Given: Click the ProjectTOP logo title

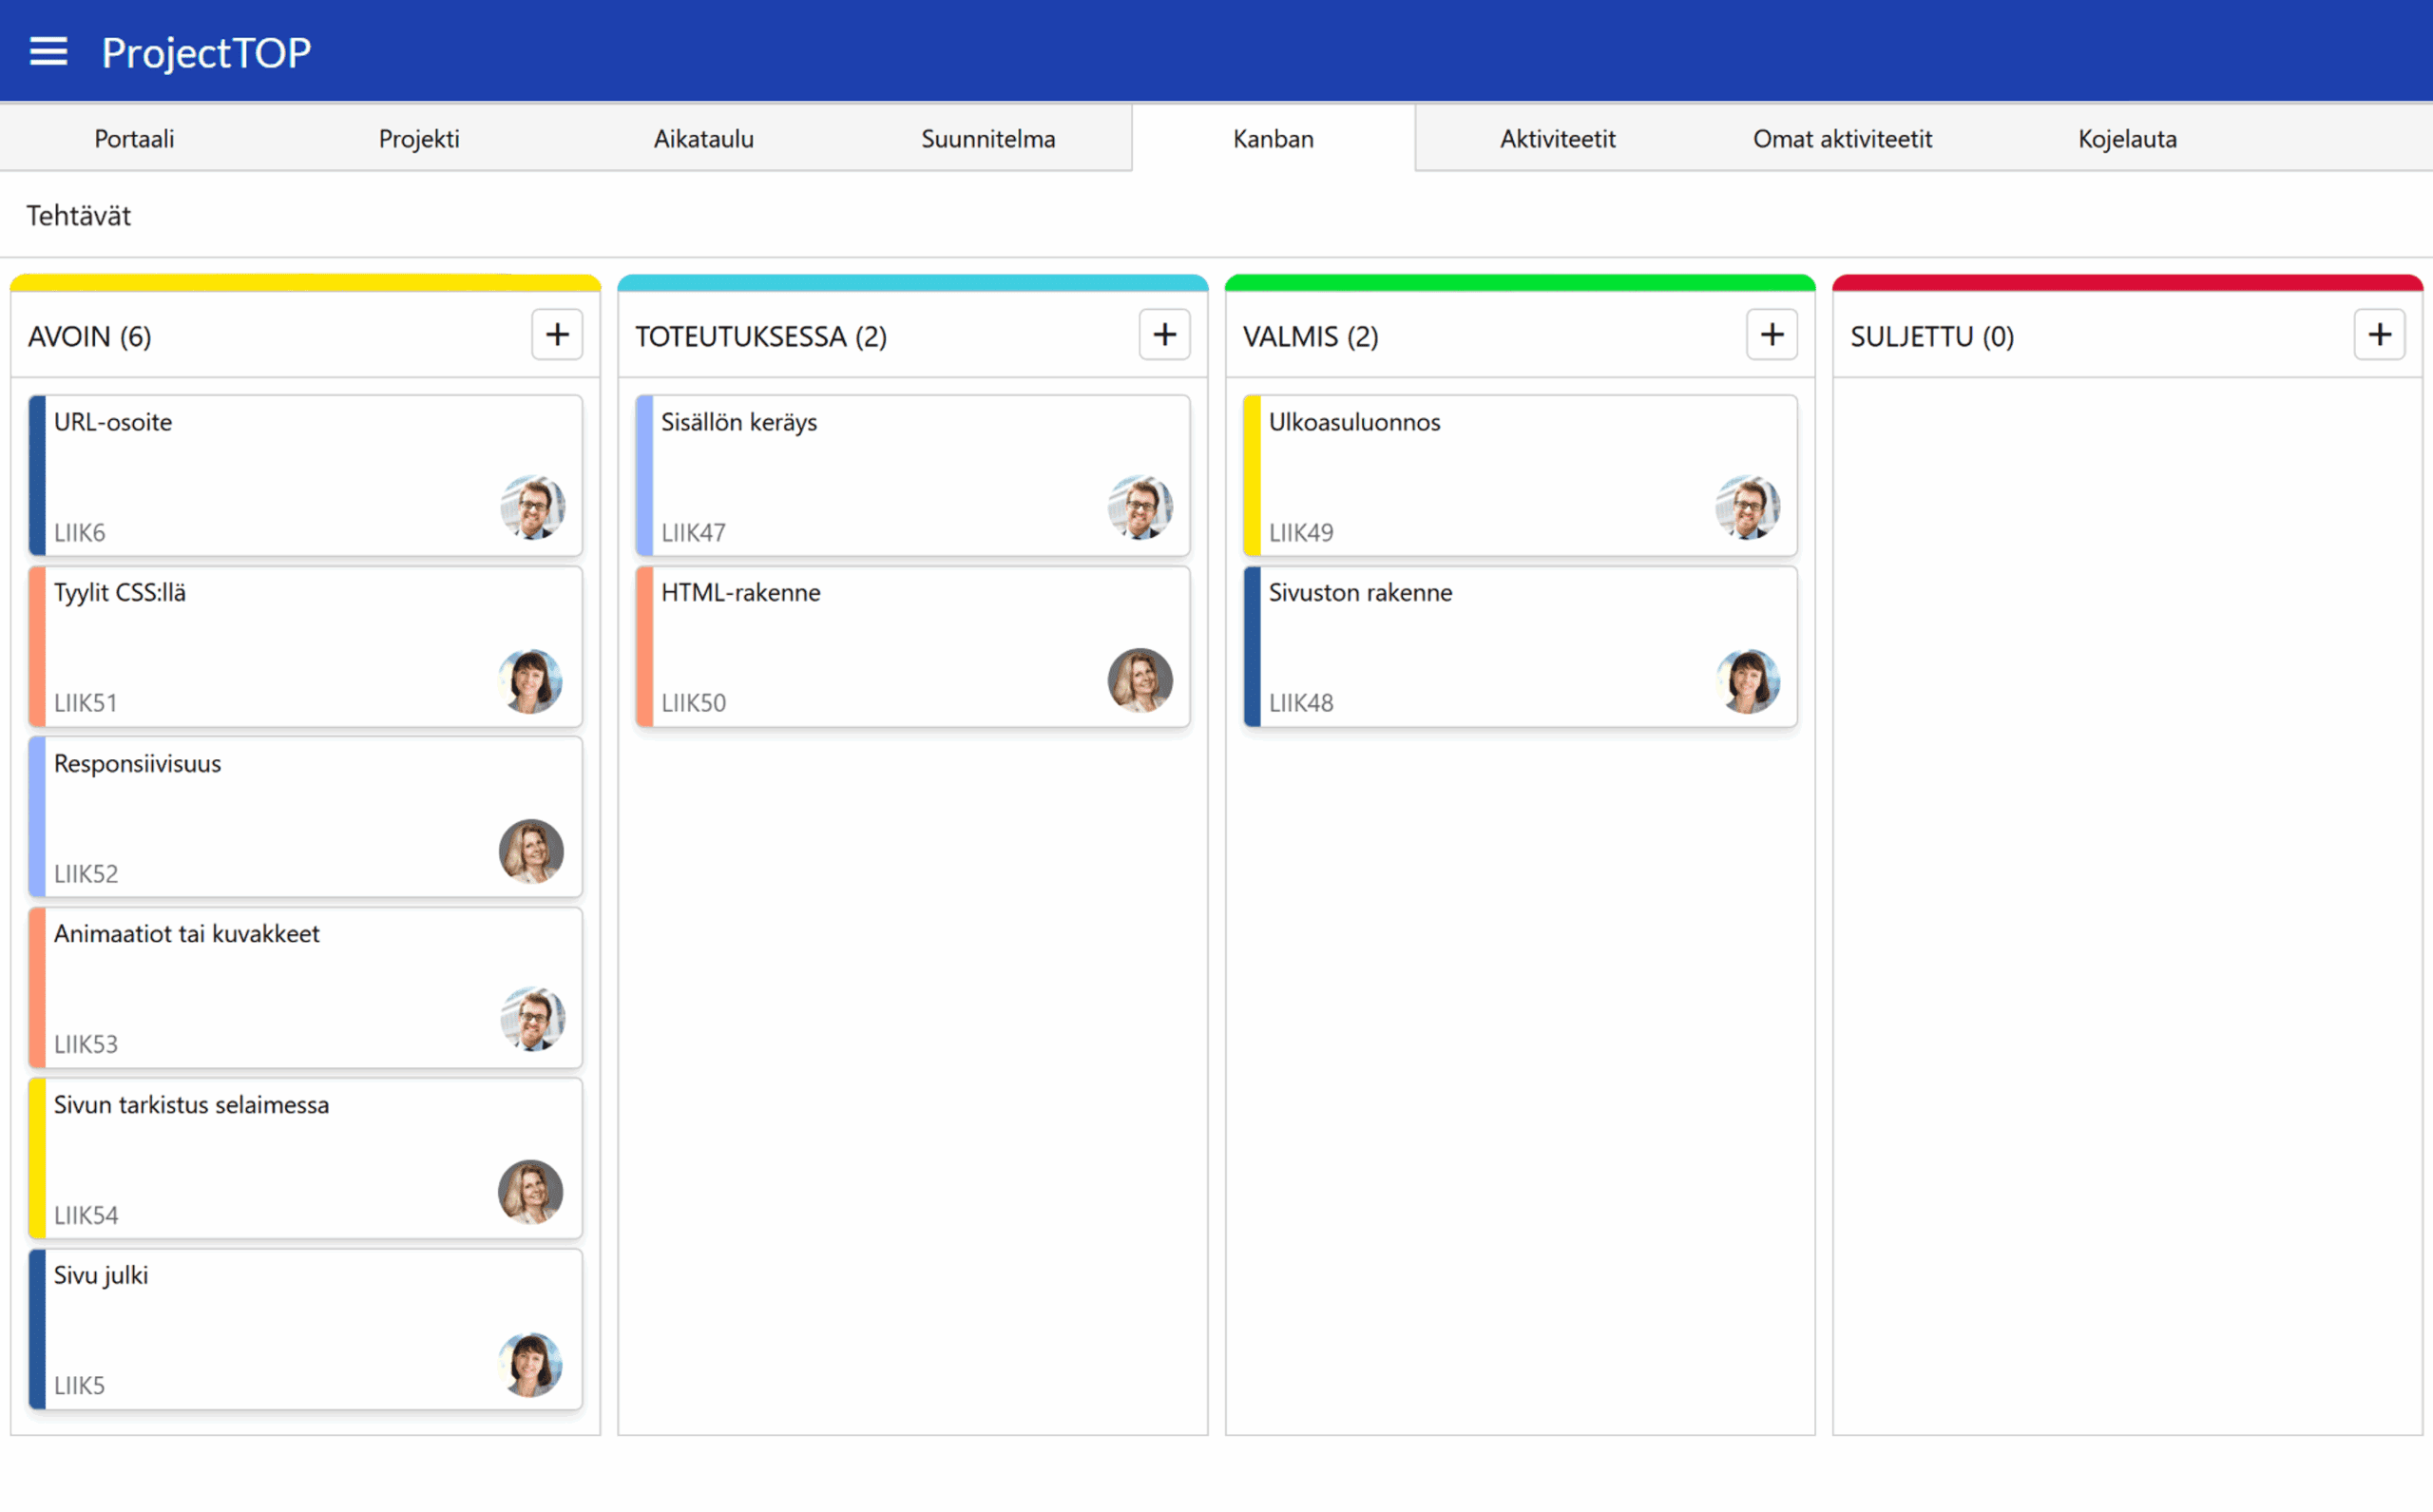Looking at the screenshot, I should pos(206,52).
